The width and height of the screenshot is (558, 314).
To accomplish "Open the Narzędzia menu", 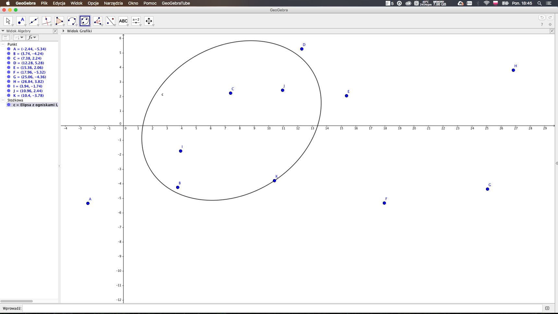I will (x=113, y=3).
